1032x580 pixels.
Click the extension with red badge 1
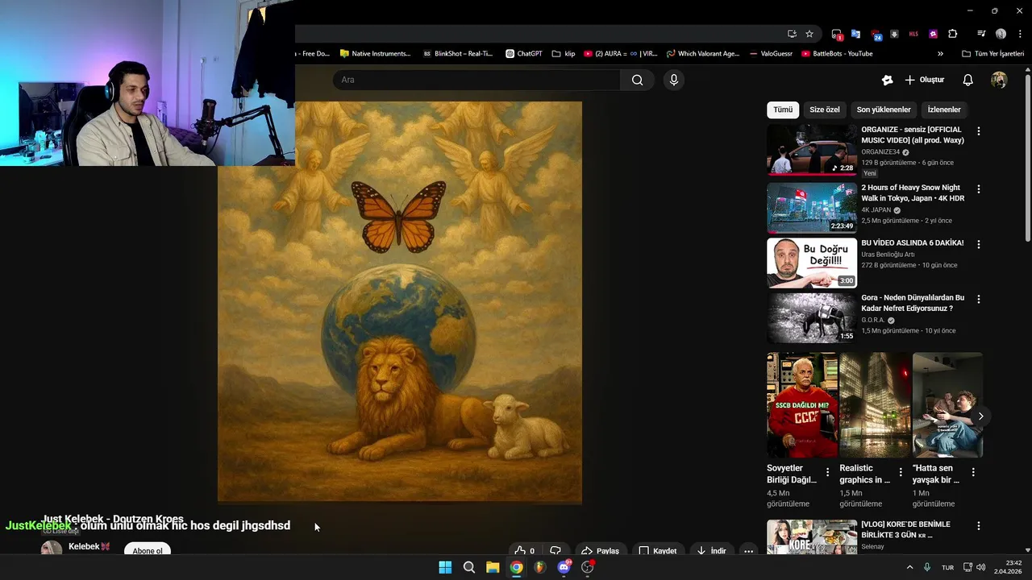[x=837, y=35]
